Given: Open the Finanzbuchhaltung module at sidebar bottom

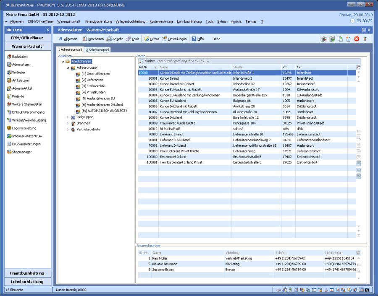Looking at the screenshot, I should (27, 273).
